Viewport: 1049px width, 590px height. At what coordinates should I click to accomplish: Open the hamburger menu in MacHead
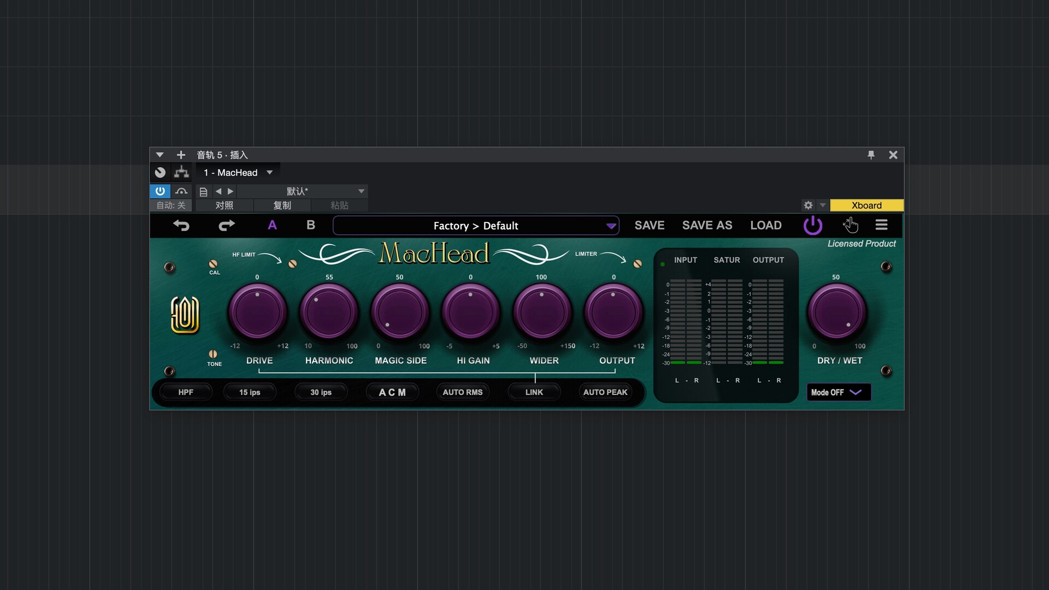tap(882, 225)
